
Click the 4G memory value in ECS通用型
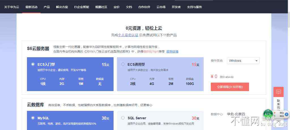pos(152,84)
